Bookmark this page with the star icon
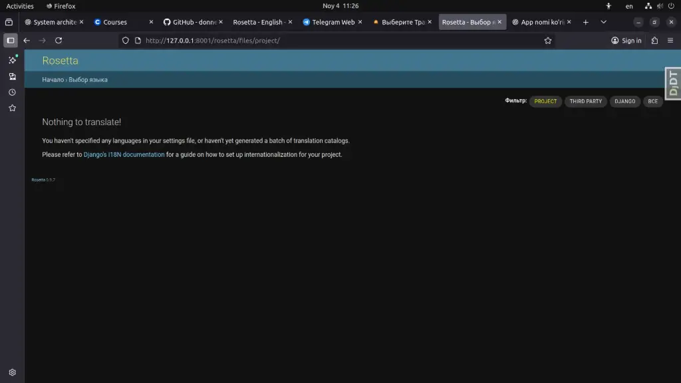The width and height of the screenshot is (681, 383). tap(548, 41)
